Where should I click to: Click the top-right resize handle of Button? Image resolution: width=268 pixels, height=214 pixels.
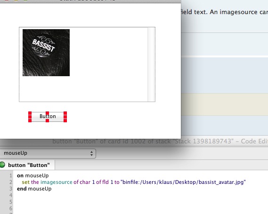click(65, 113)
